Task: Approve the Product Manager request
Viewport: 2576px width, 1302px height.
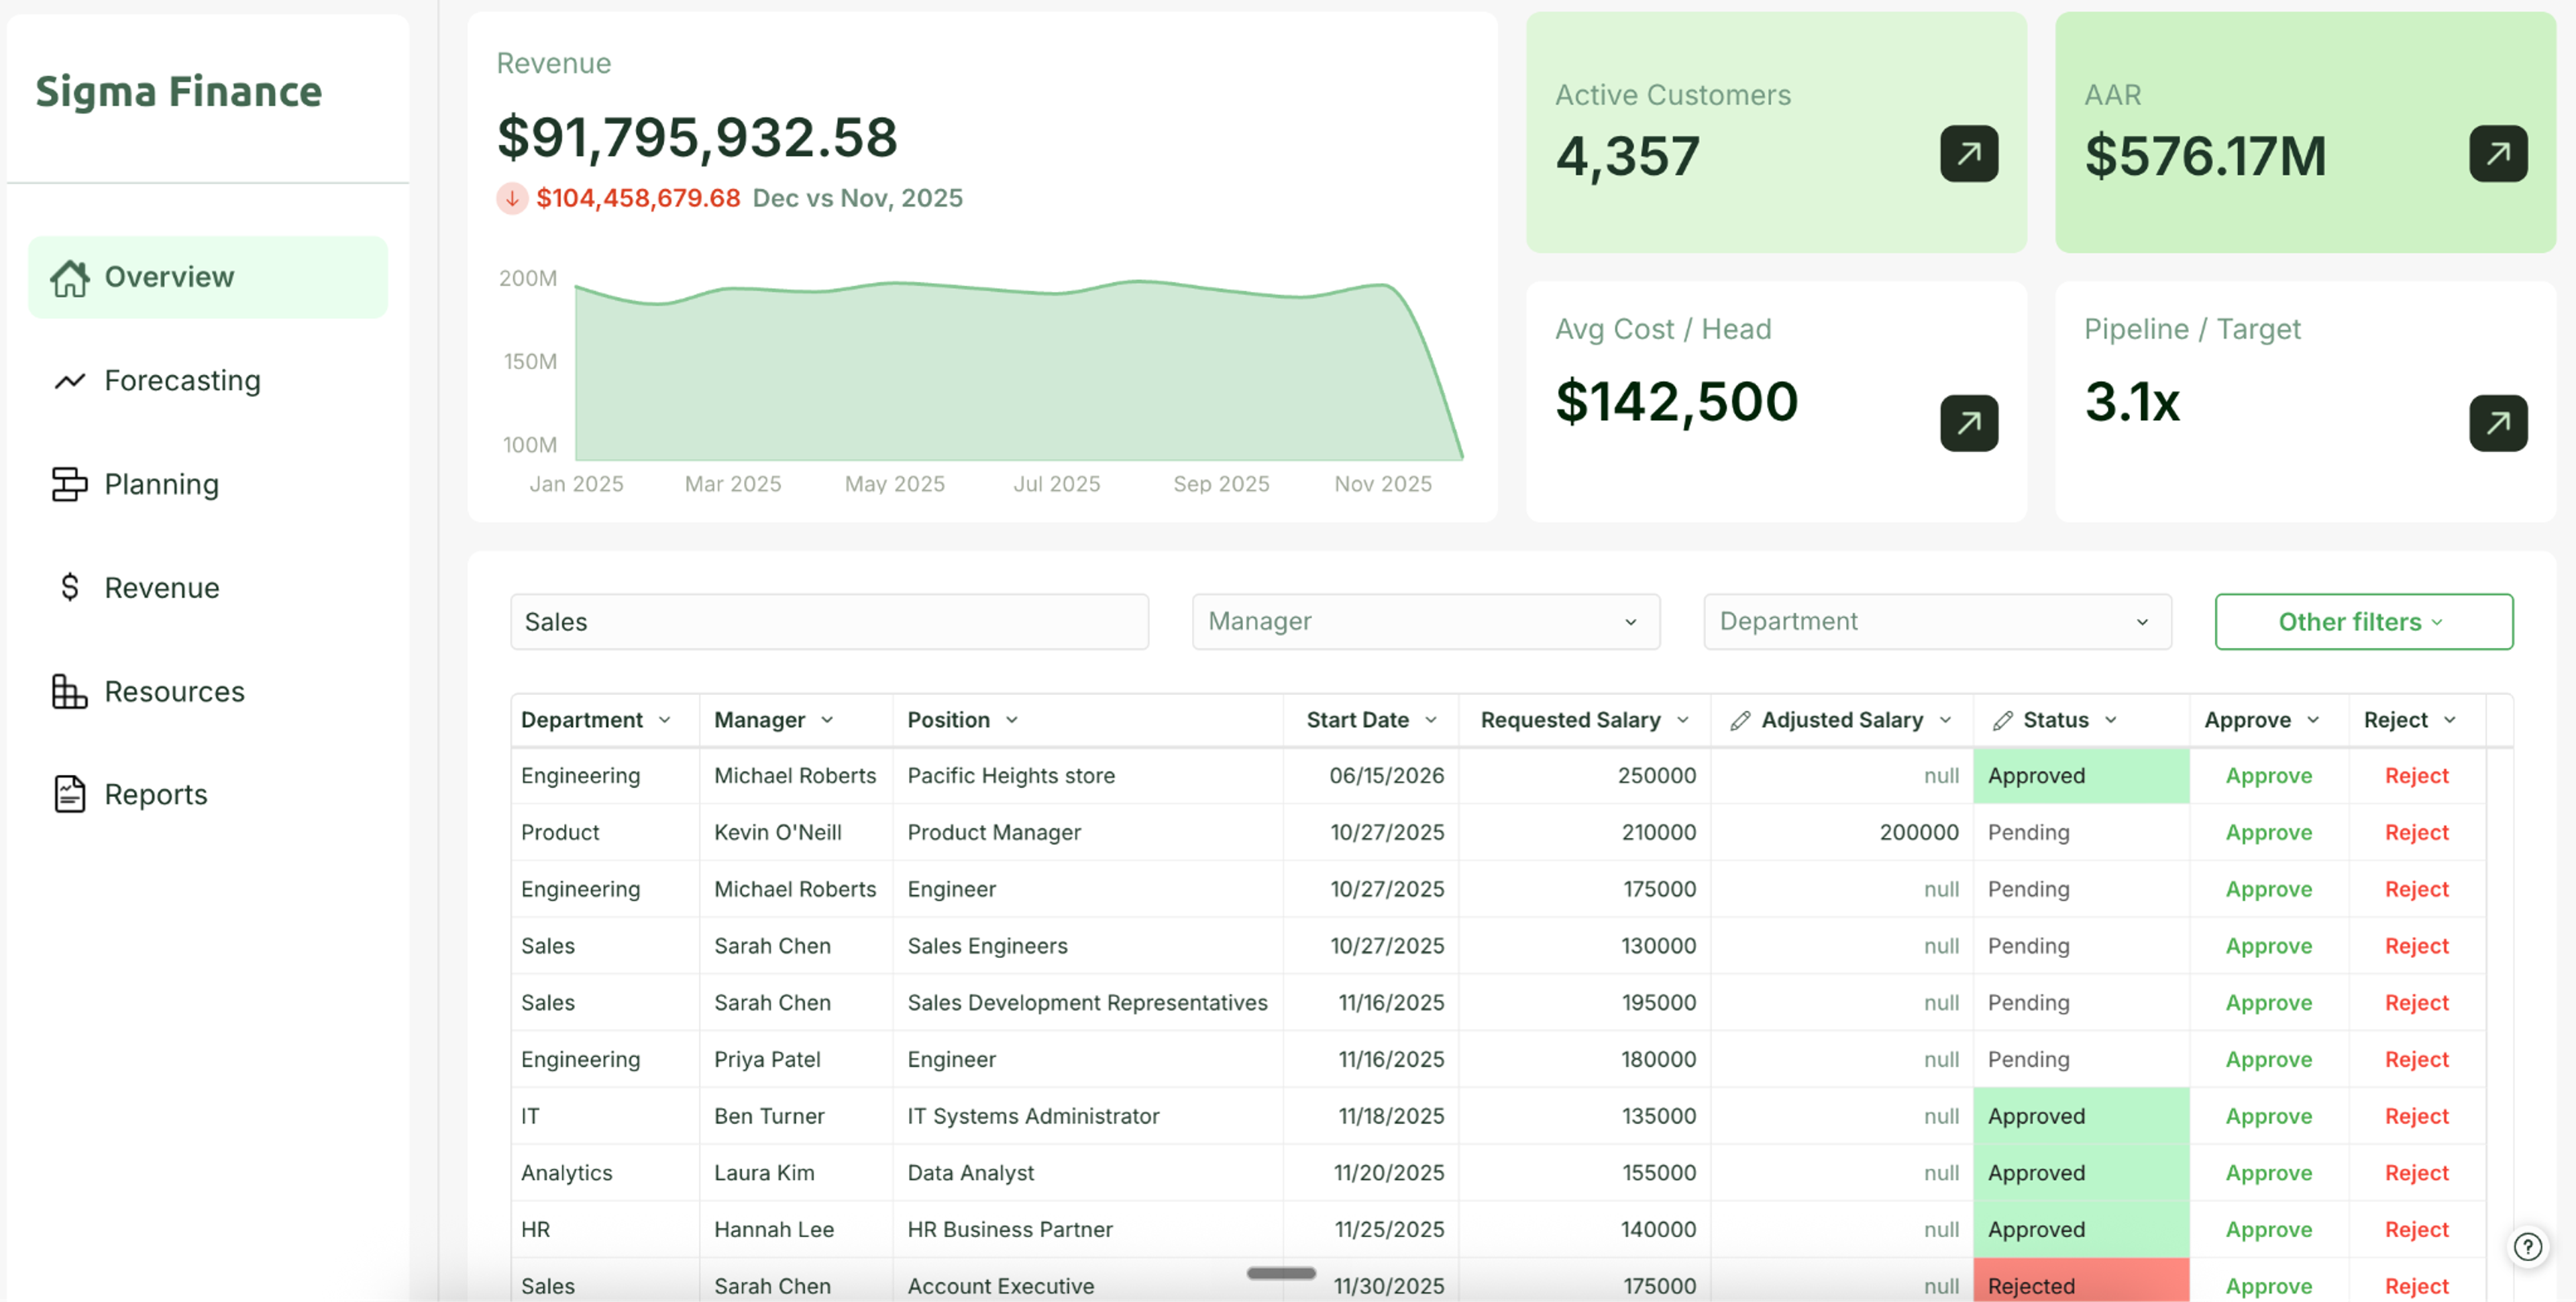Action: click(2268, 832)
